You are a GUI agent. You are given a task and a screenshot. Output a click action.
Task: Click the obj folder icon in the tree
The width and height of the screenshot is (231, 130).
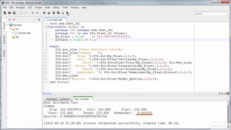click(13, 37)
